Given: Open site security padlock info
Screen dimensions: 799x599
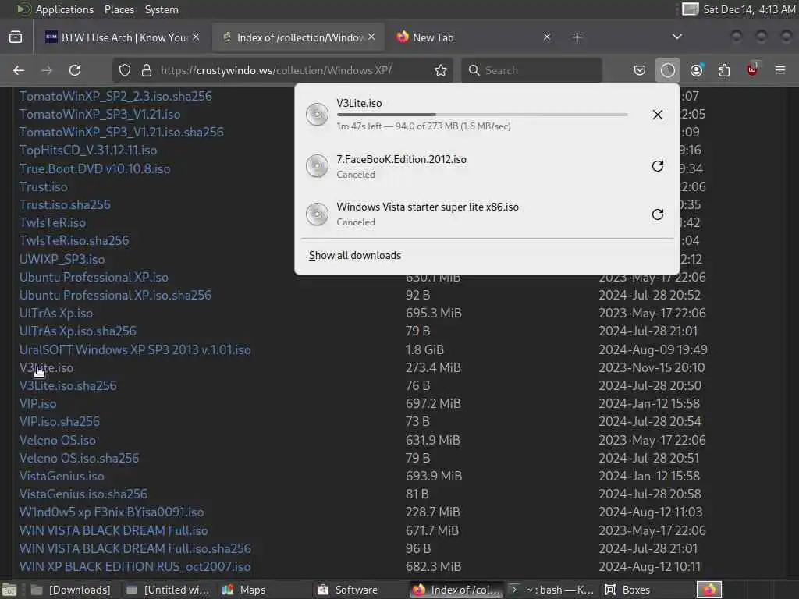Looking at the screenshot, I should point(147,70).
